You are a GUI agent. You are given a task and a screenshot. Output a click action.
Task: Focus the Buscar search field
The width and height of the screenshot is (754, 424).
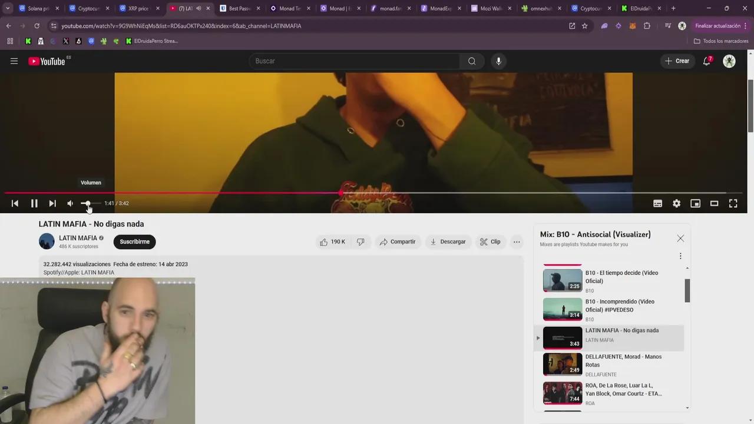(355, 61)
